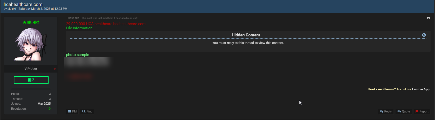Click the sk_ekf username above the avatar
The height and width of the screenshot is (120, 435).
(x=33, y=22)
